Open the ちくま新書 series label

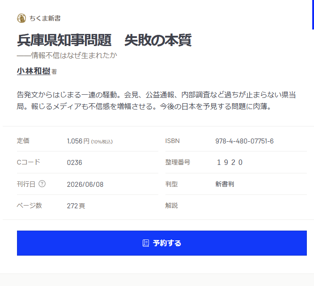tap(45, 18)
